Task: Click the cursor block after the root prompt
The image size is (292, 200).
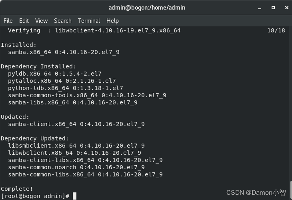Action: tap(74, 196)
